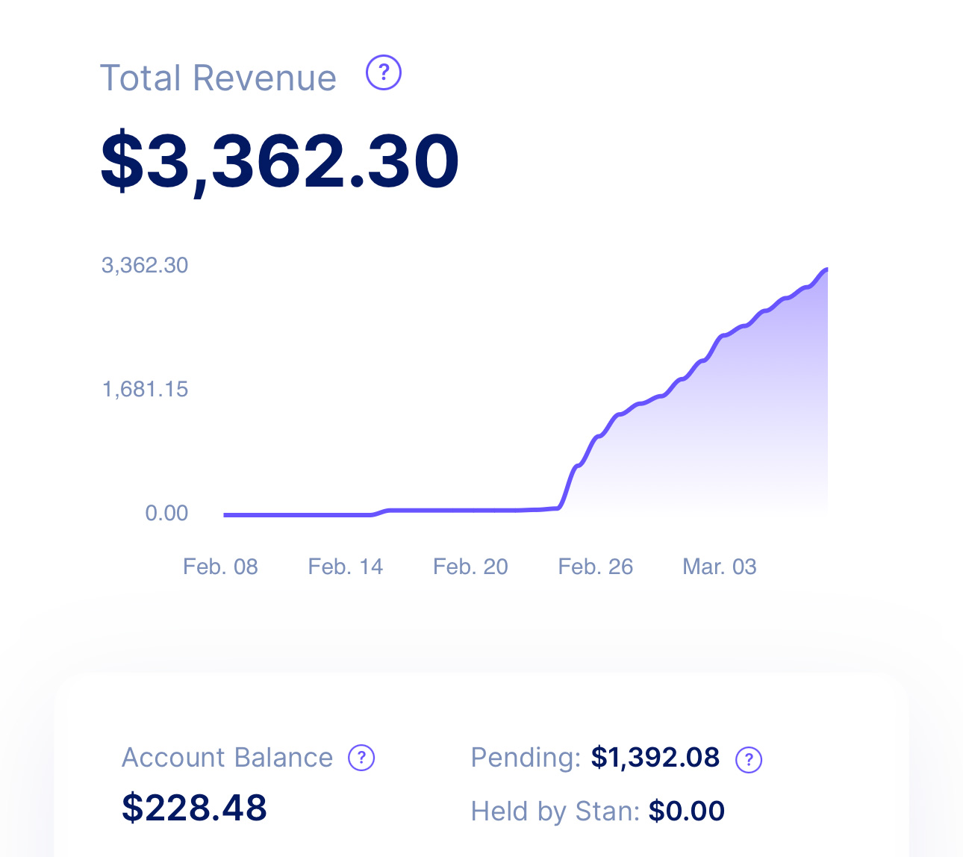Image resolution: width=963 pixels, height=857 pixels.
Task: Select the large $3,362.30 revenue amount
Action: (279, 161)
